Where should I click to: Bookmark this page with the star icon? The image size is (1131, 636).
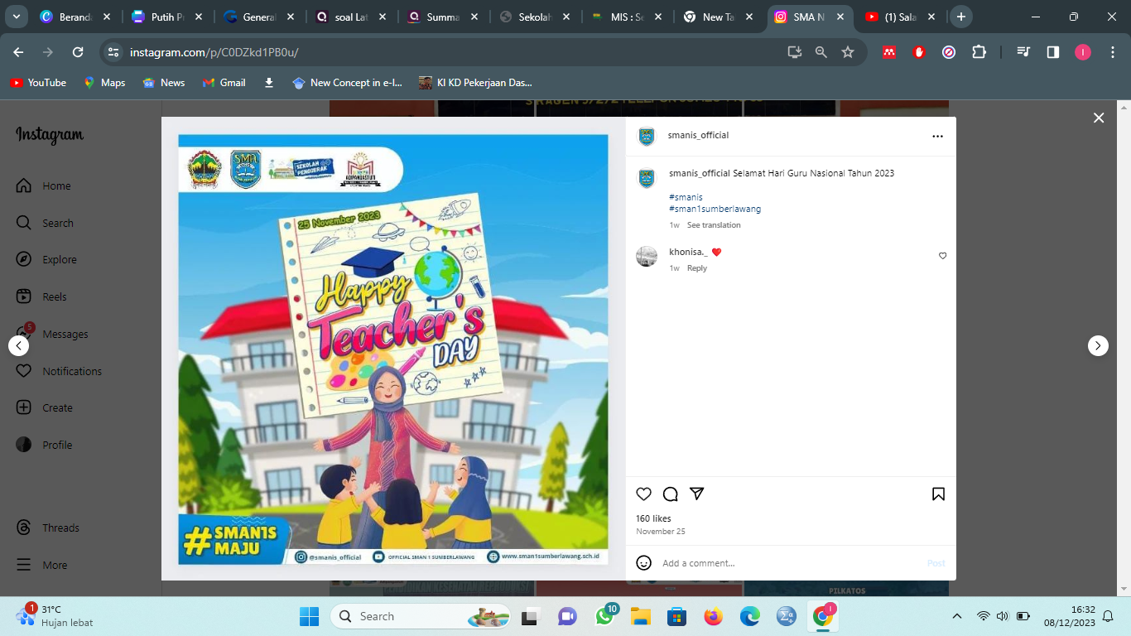pyautogui.click(x=848, y=52)
